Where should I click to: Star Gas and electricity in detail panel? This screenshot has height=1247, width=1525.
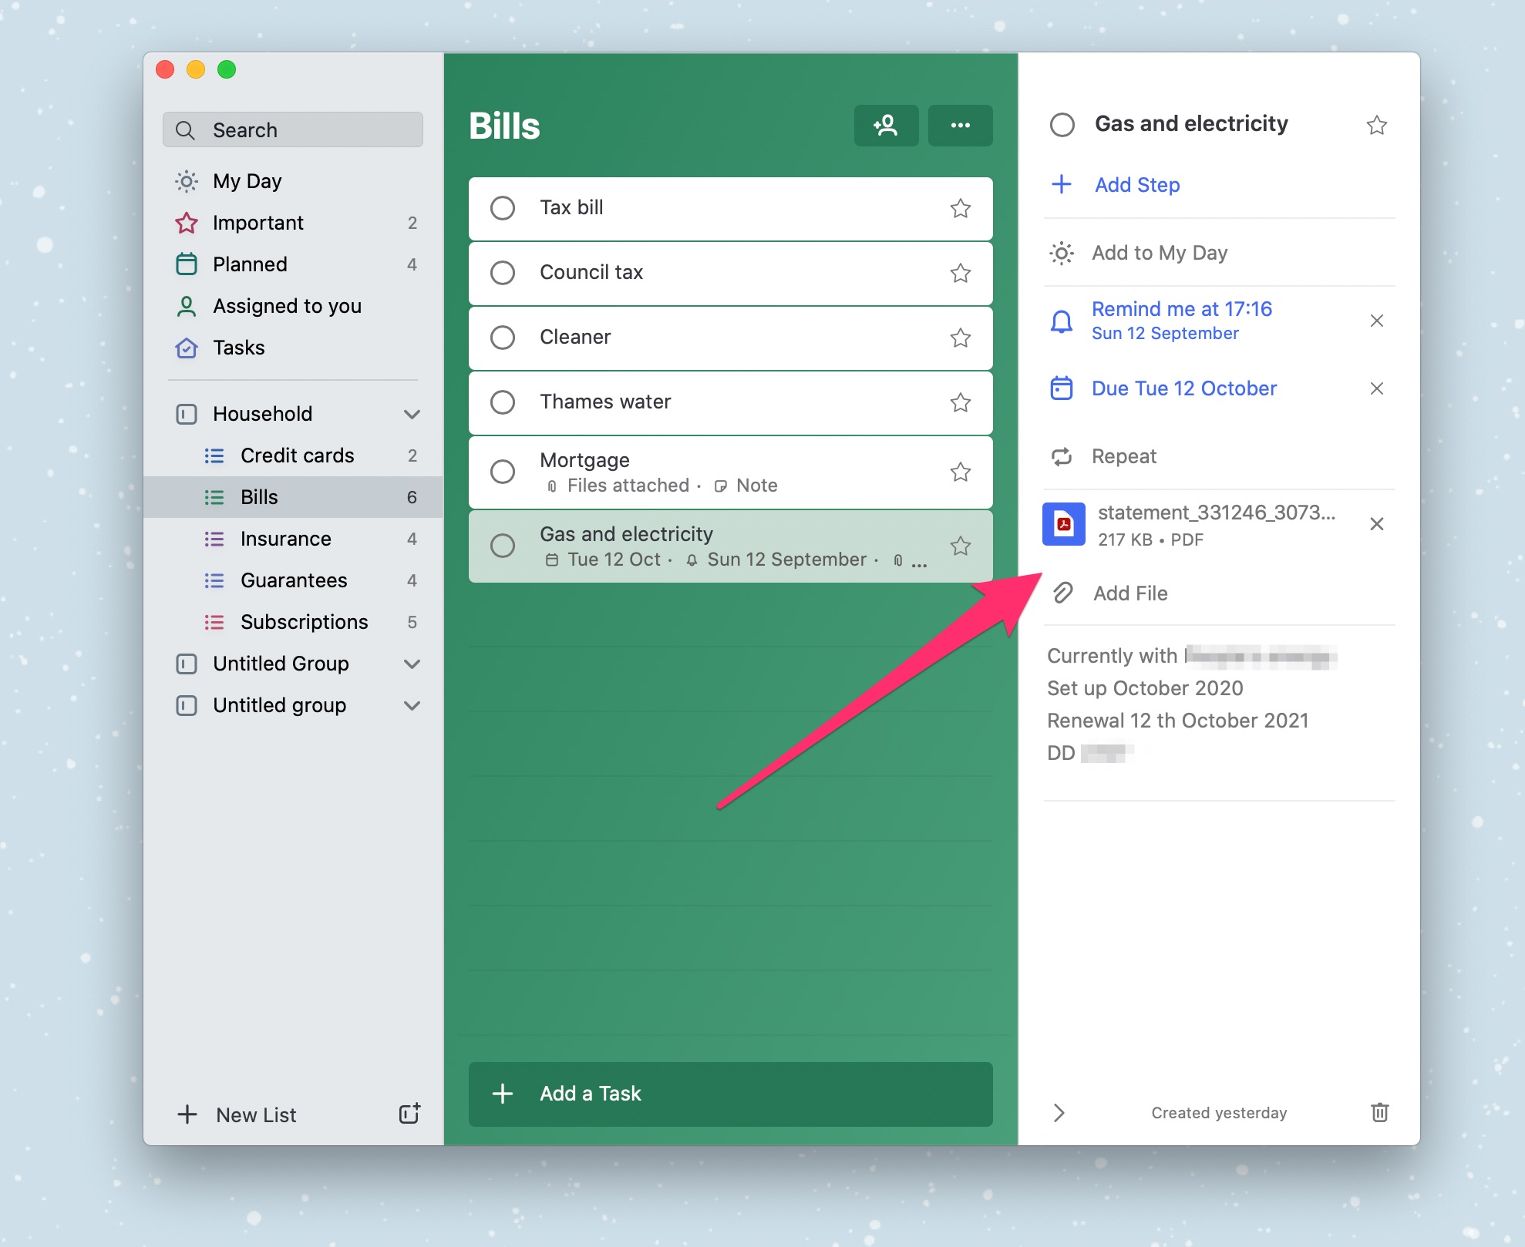coord(1376,125)
